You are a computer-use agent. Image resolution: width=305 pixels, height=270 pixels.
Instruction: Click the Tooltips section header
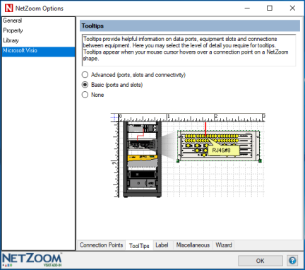190,26
